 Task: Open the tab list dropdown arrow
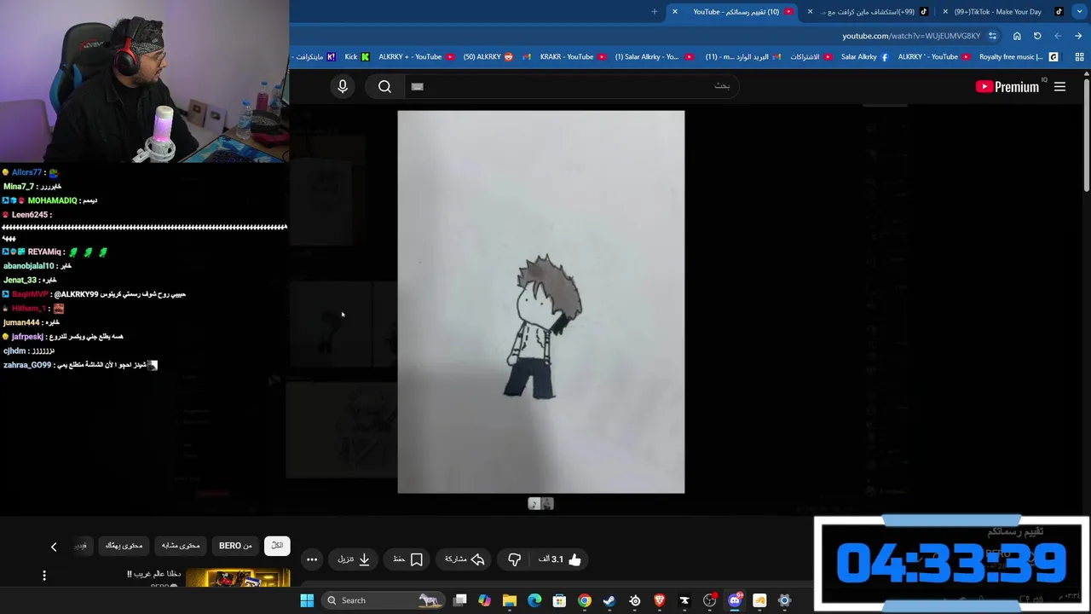tap(1079, 12)
